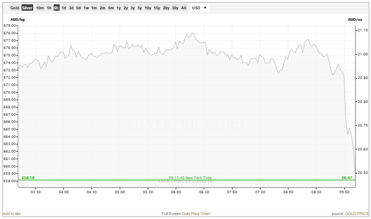Open the USD currency dropdown
This screenshot has height=219, width=371.
(x=199, y=8)
